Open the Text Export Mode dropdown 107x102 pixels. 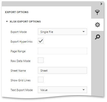pyautogui.click(x=62, y=90)
